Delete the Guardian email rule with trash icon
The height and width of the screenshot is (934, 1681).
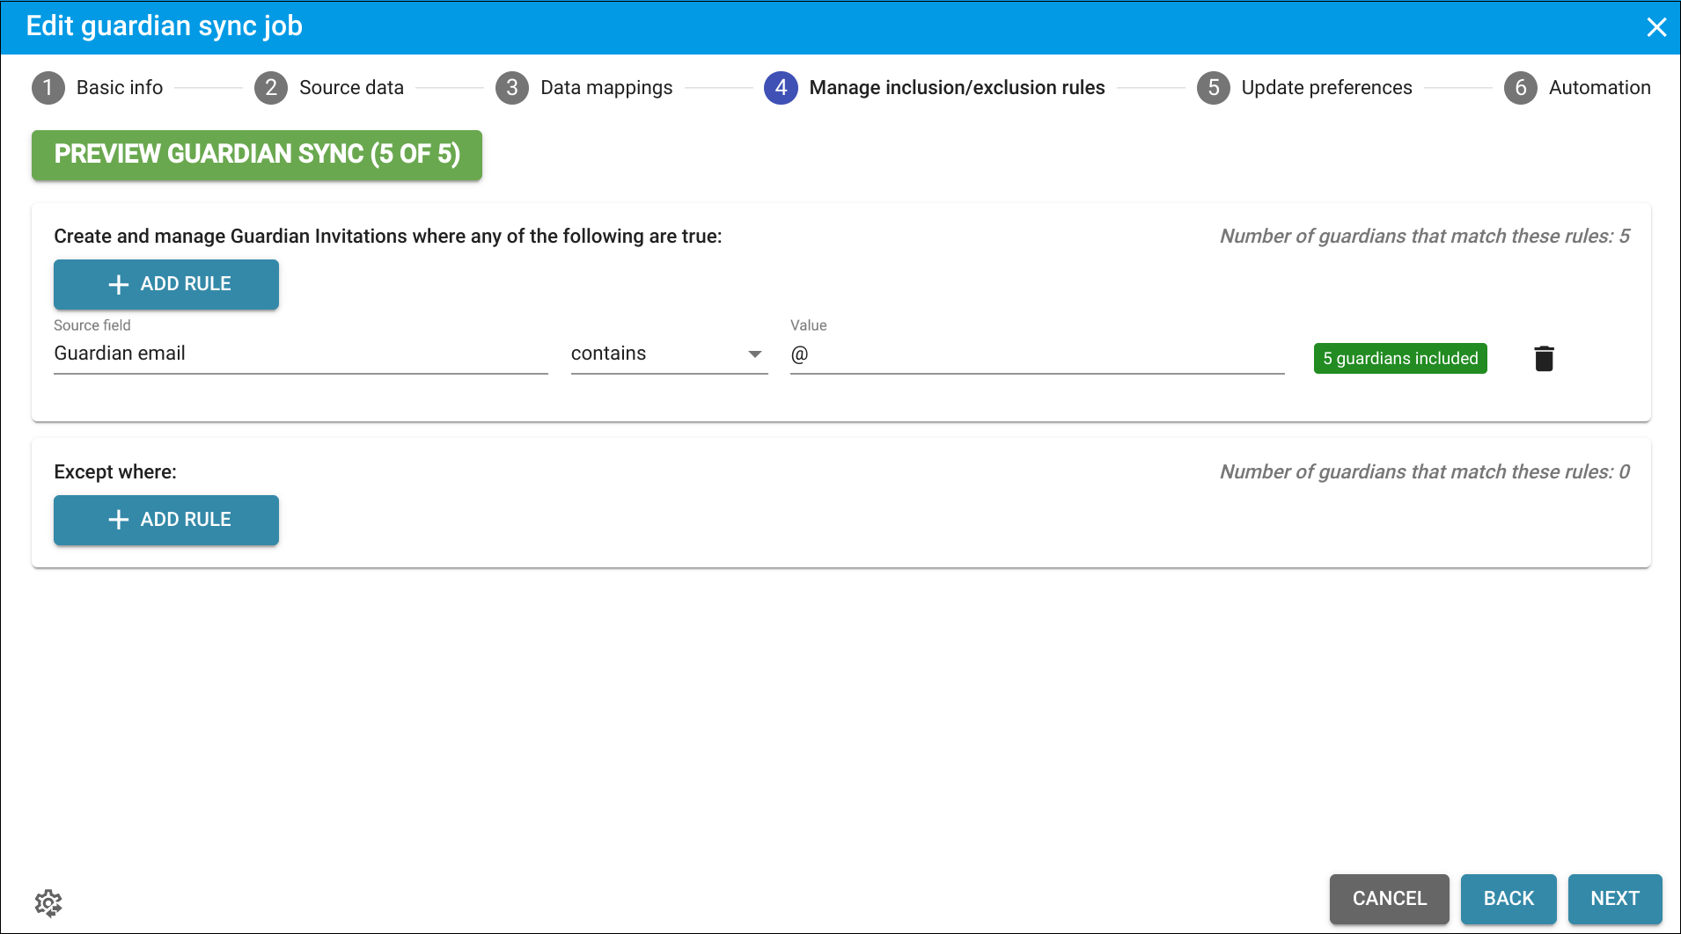[1544, 358]
